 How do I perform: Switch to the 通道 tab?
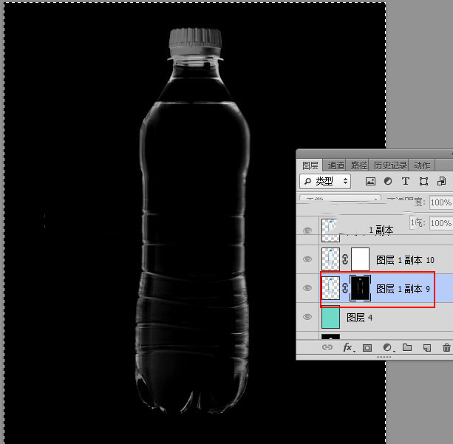[x=336, y=165]
